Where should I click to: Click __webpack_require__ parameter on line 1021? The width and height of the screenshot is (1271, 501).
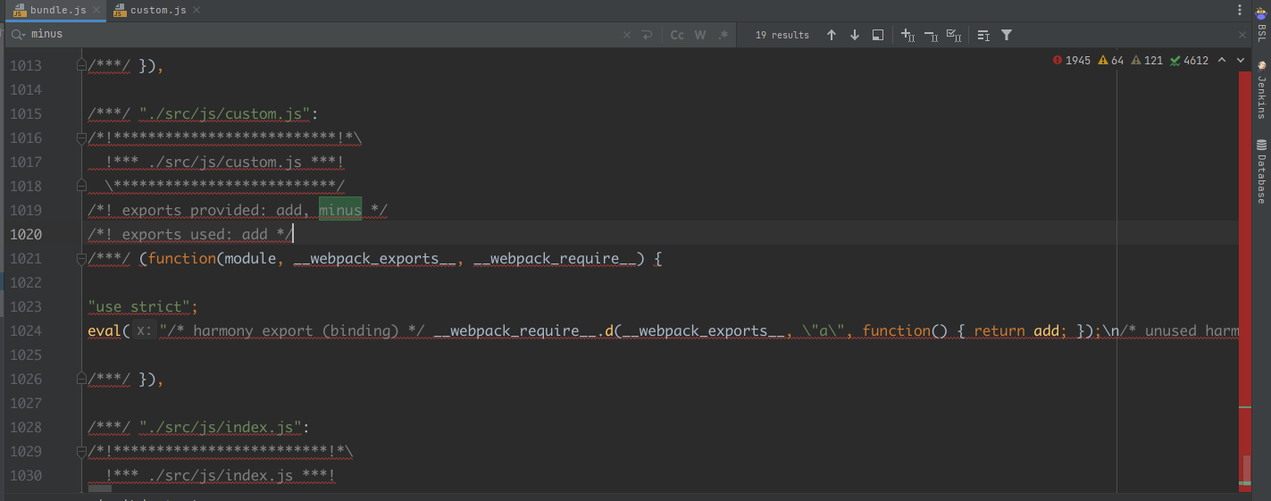[556, 258]
